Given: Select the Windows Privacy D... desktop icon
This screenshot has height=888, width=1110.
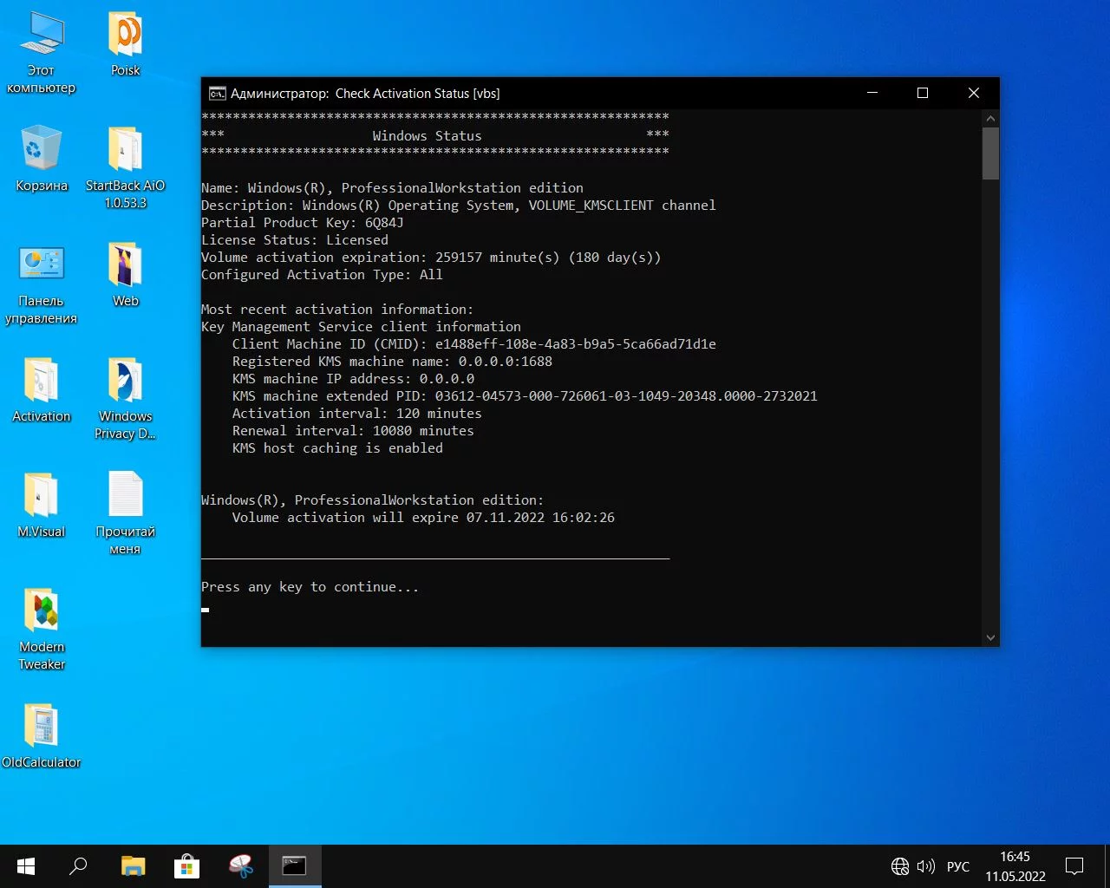Looking at the screenshot, I should (125, 382).
